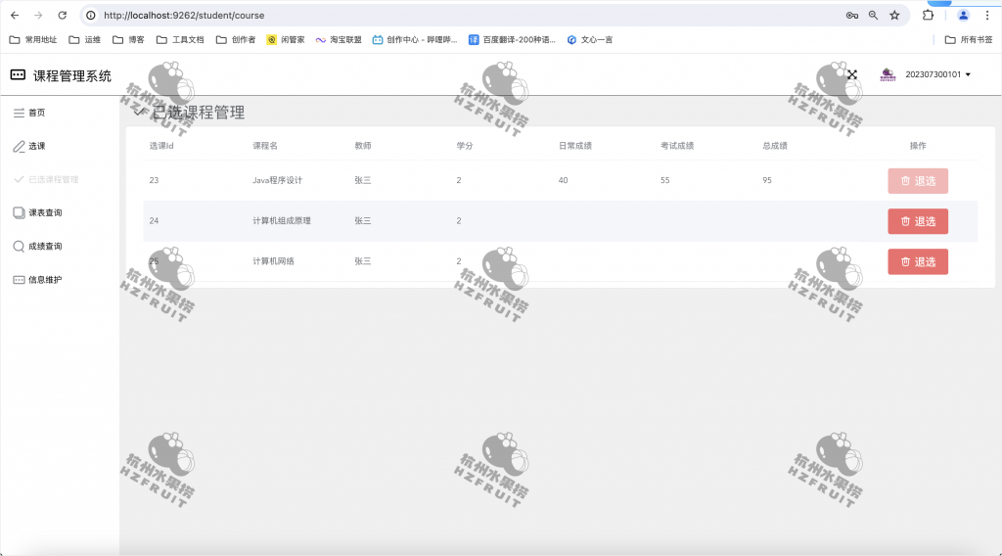Open the 百度翻译 bookmark
The height and width of the screenshot is (556, 1002).
coord(512,39)
